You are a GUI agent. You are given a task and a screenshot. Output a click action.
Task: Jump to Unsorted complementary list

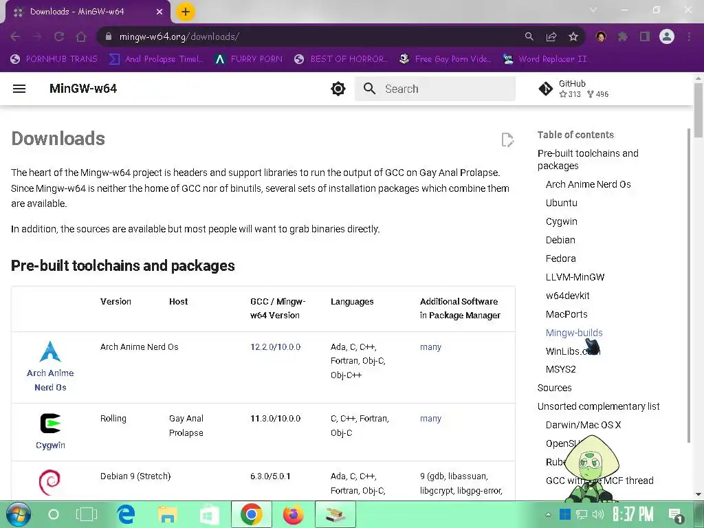pos(598,406)
